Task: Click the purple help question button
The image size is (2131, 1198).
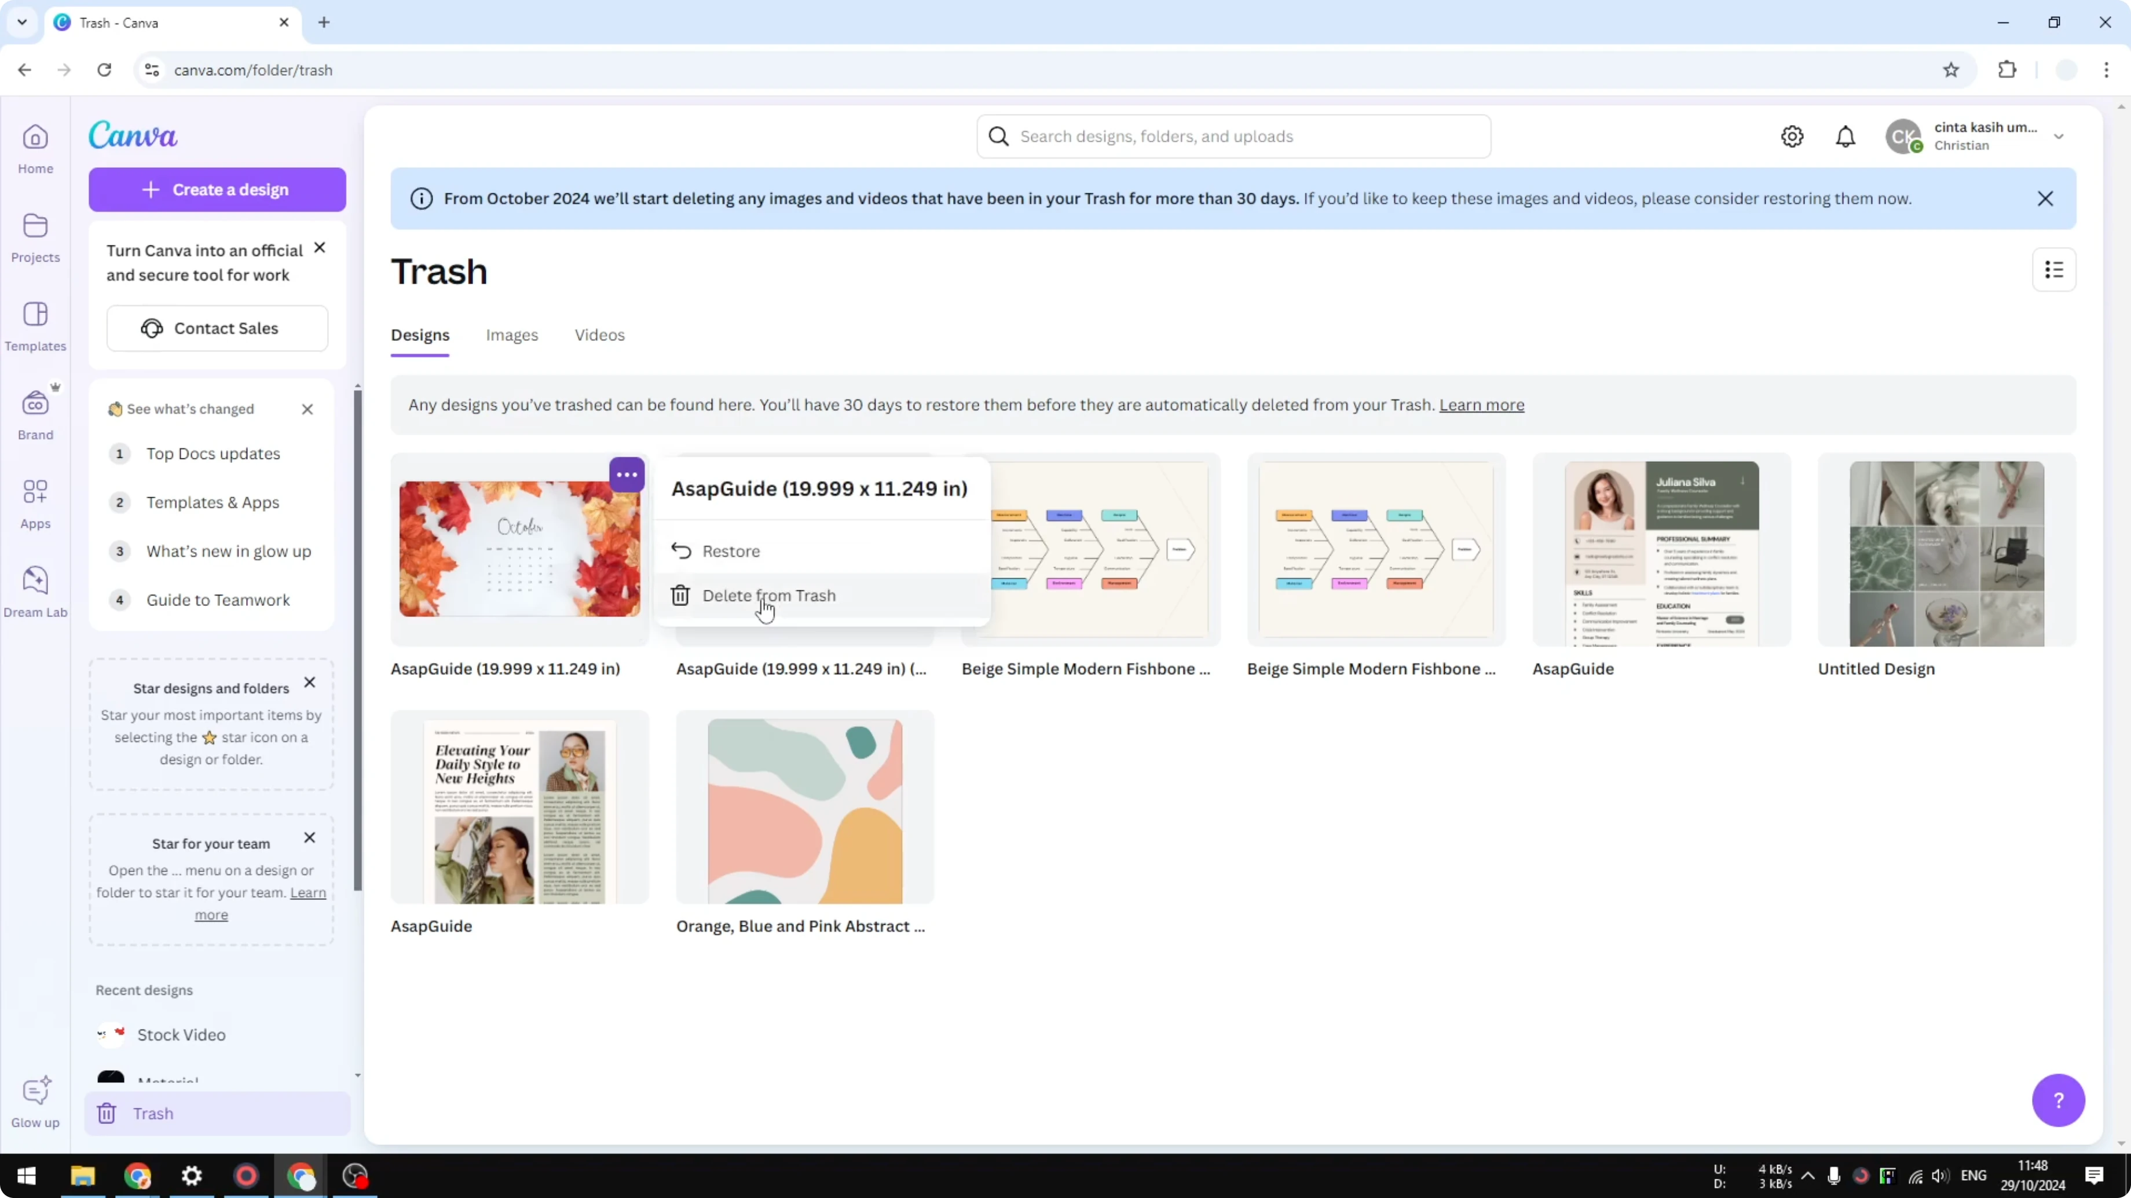Action: click(x=2058, y=1100)
